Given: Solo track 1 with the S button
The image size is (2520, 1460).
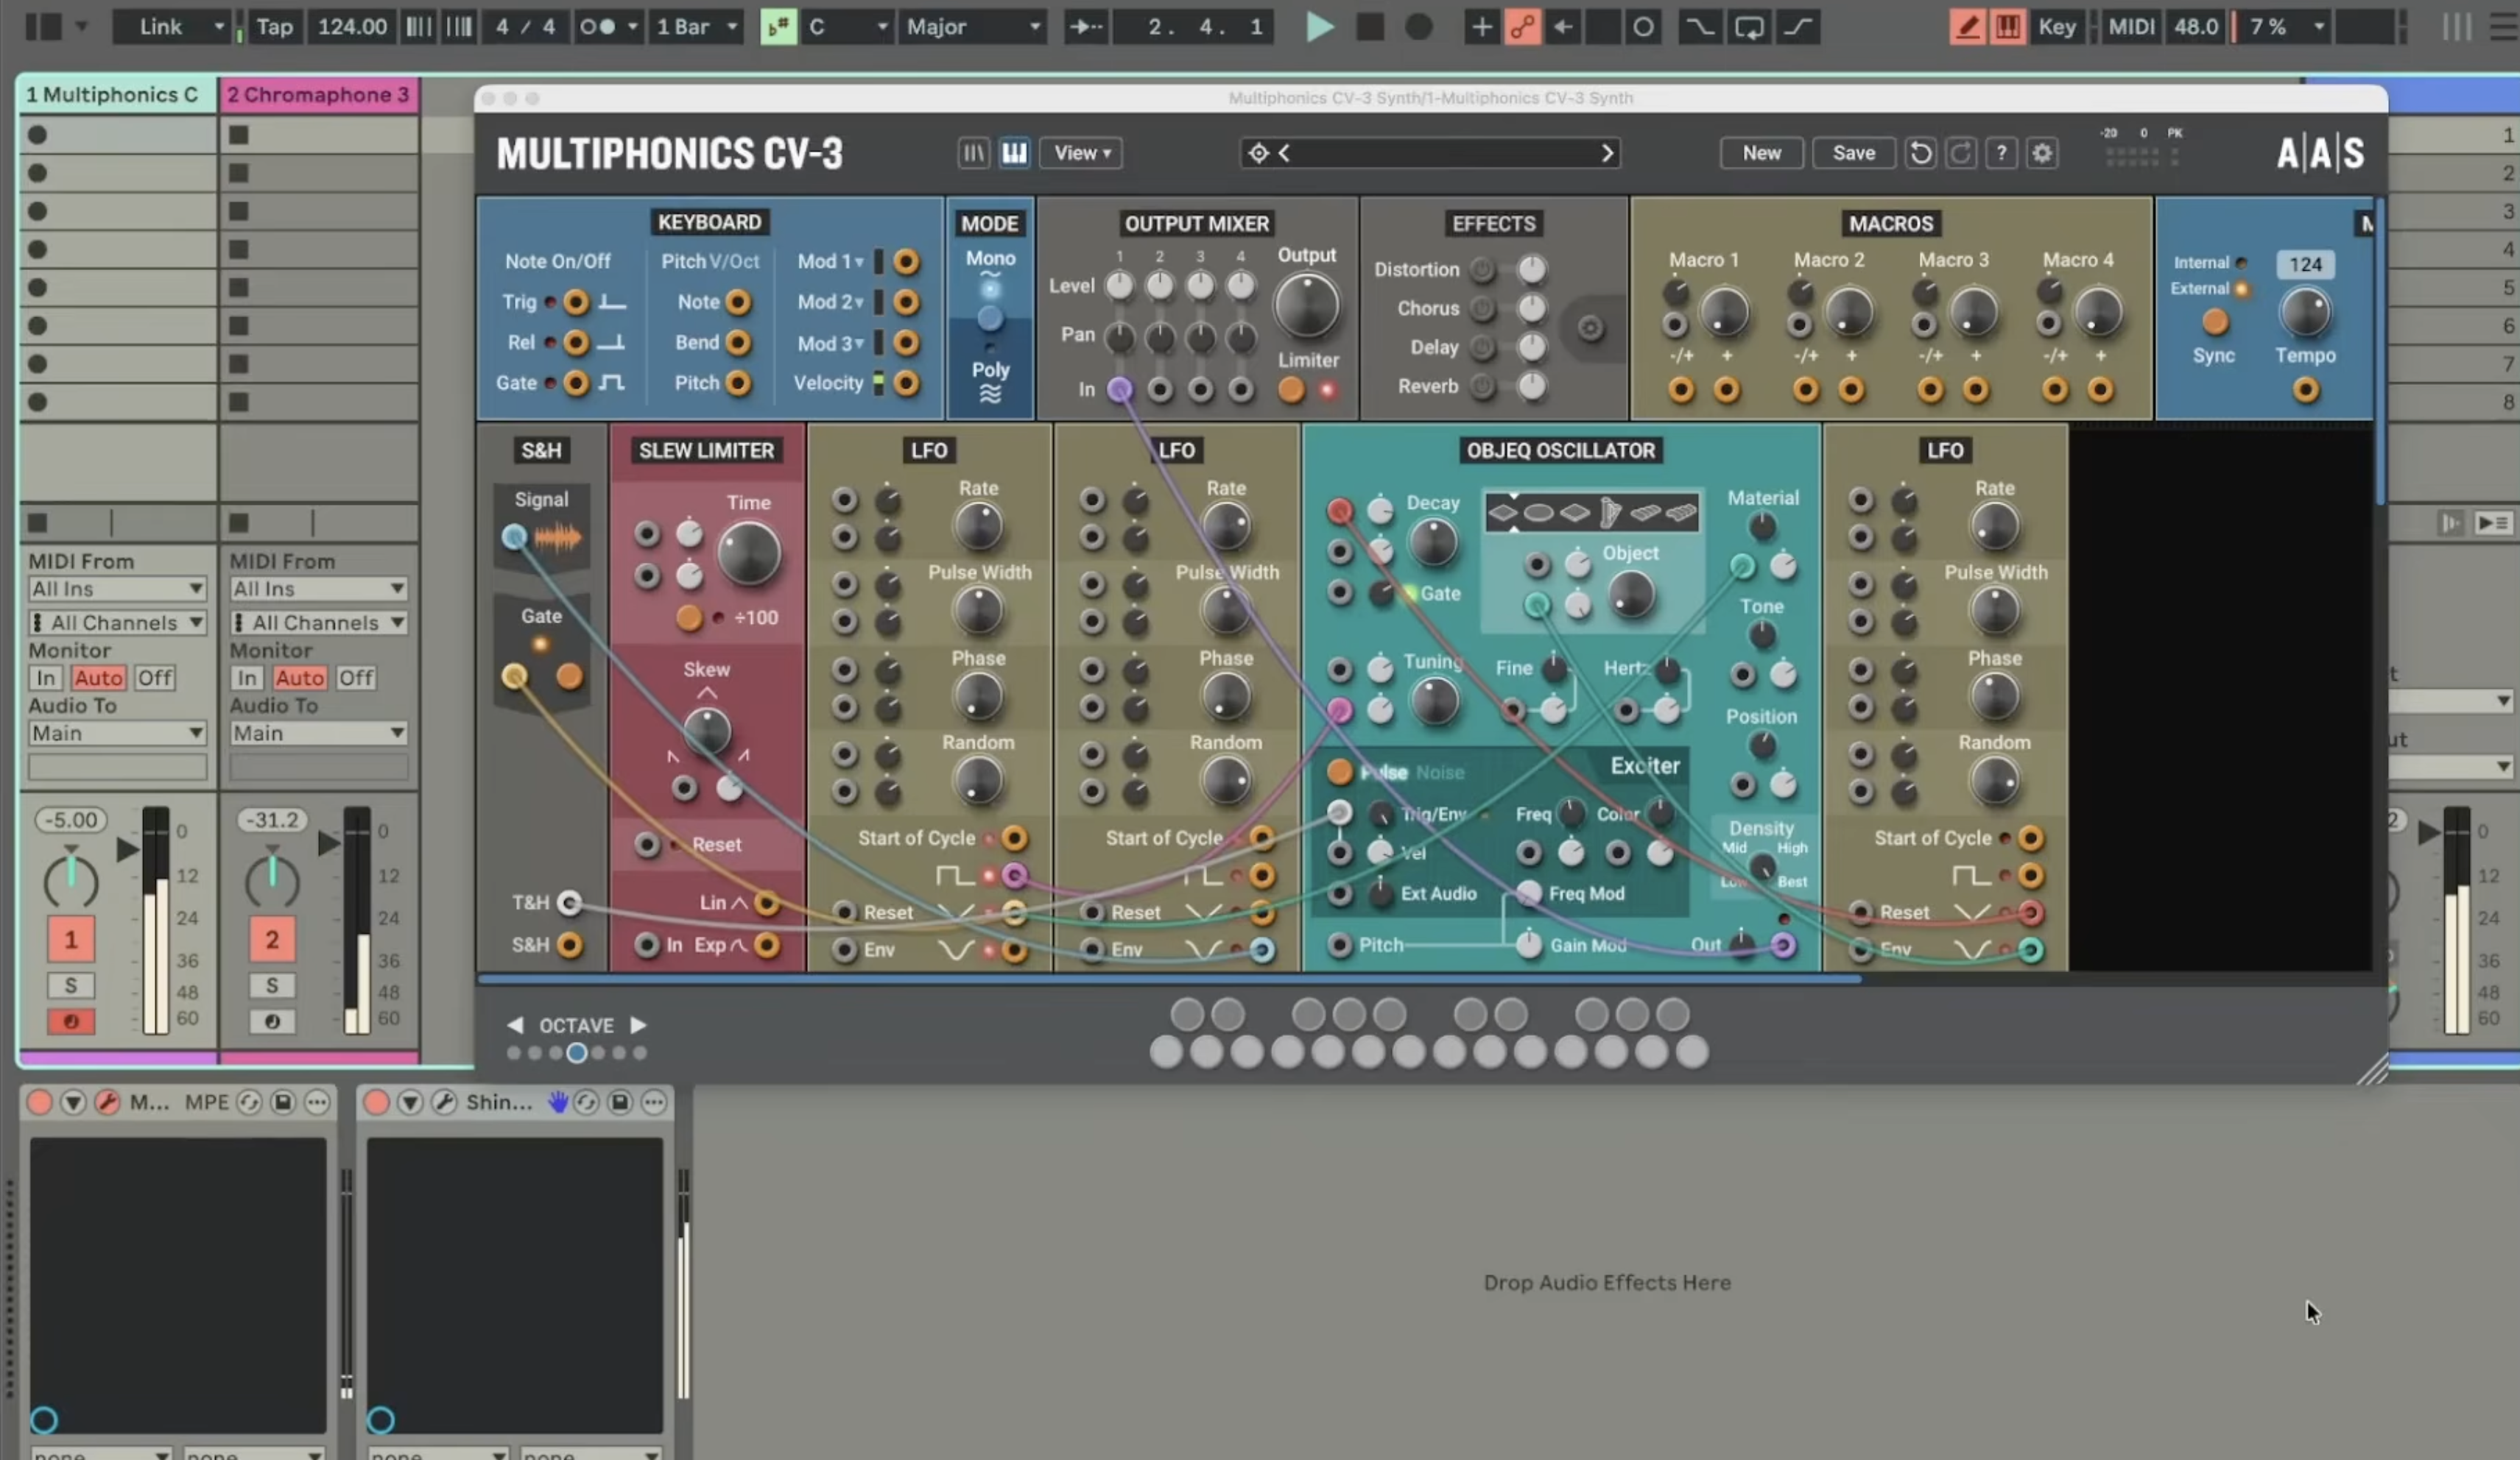Looking at the screenshot, I should [x=71, y=985].
